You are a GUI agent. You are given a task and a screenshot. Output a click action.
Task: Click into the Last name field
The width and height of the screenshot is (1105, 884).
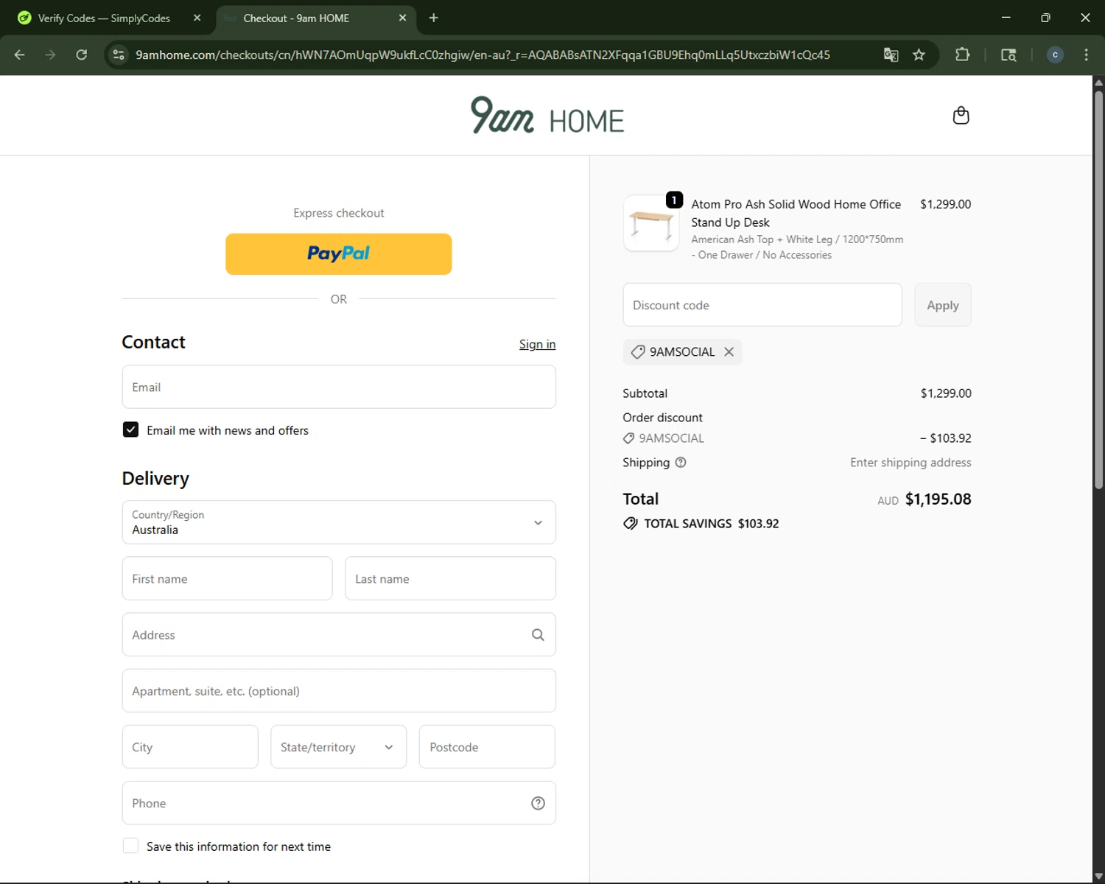pos(450,578)
